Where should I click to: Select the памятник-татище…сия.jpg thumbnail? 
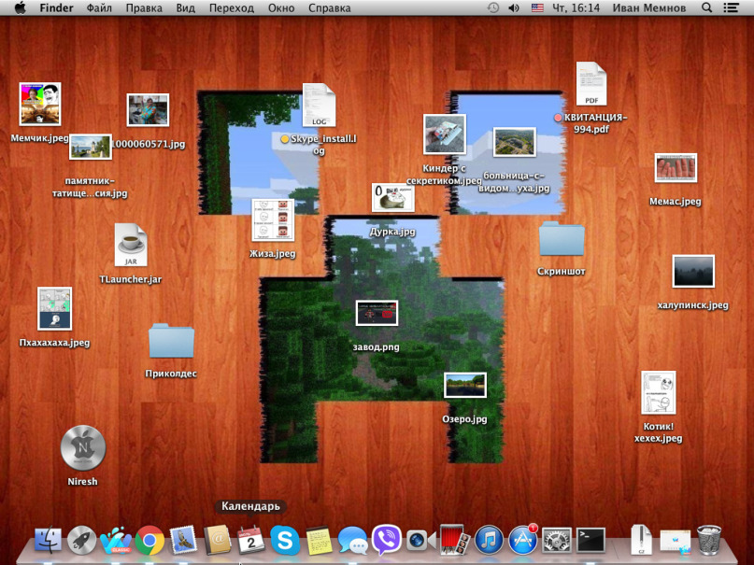coord(91,147)
